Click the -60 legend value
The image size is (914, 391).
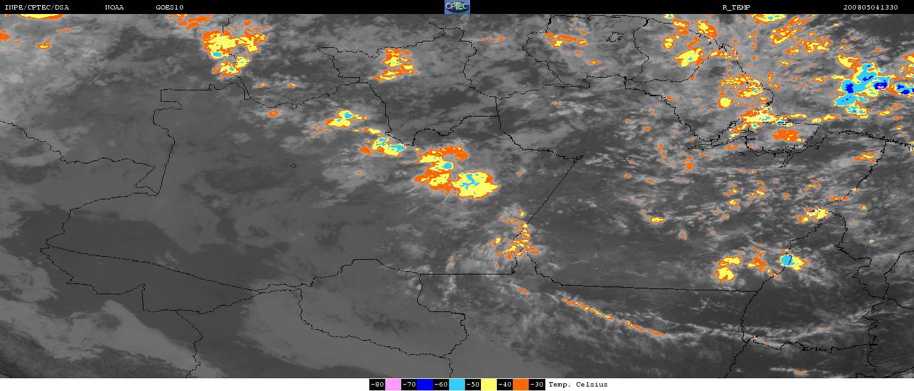pyautogui.click(x=441, y=385)
